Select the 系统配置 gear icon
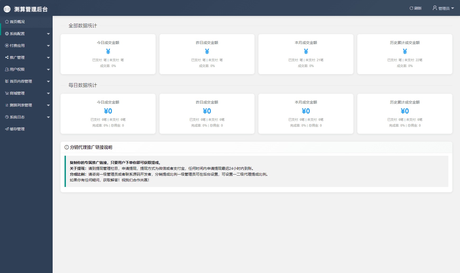The height and width of the screenshot is (273, 460). pos(7,34)
